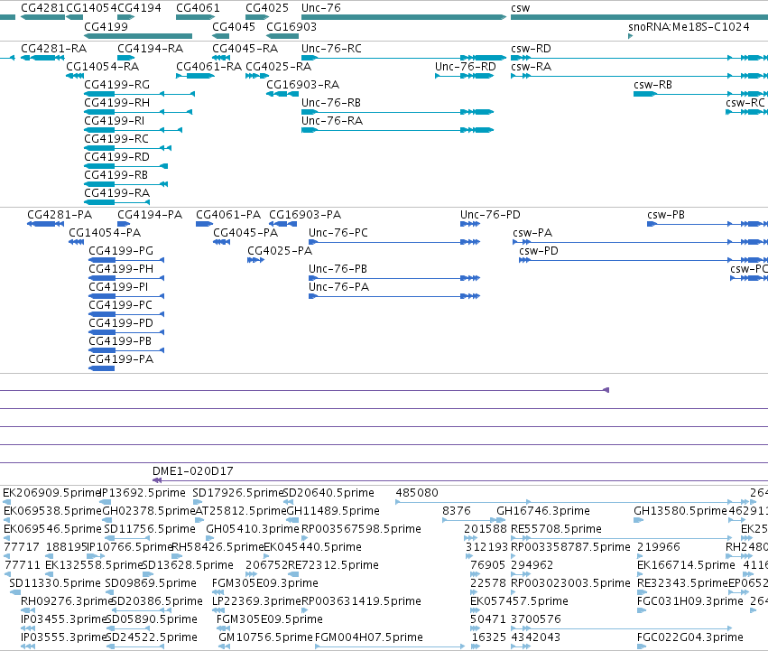
Task: Open the Unc-76-RD transcript label
Action: (x=466, y=66)
